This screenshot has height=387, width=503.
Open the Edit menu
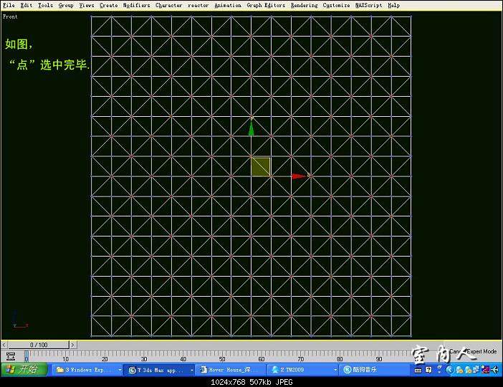[27, 5]
